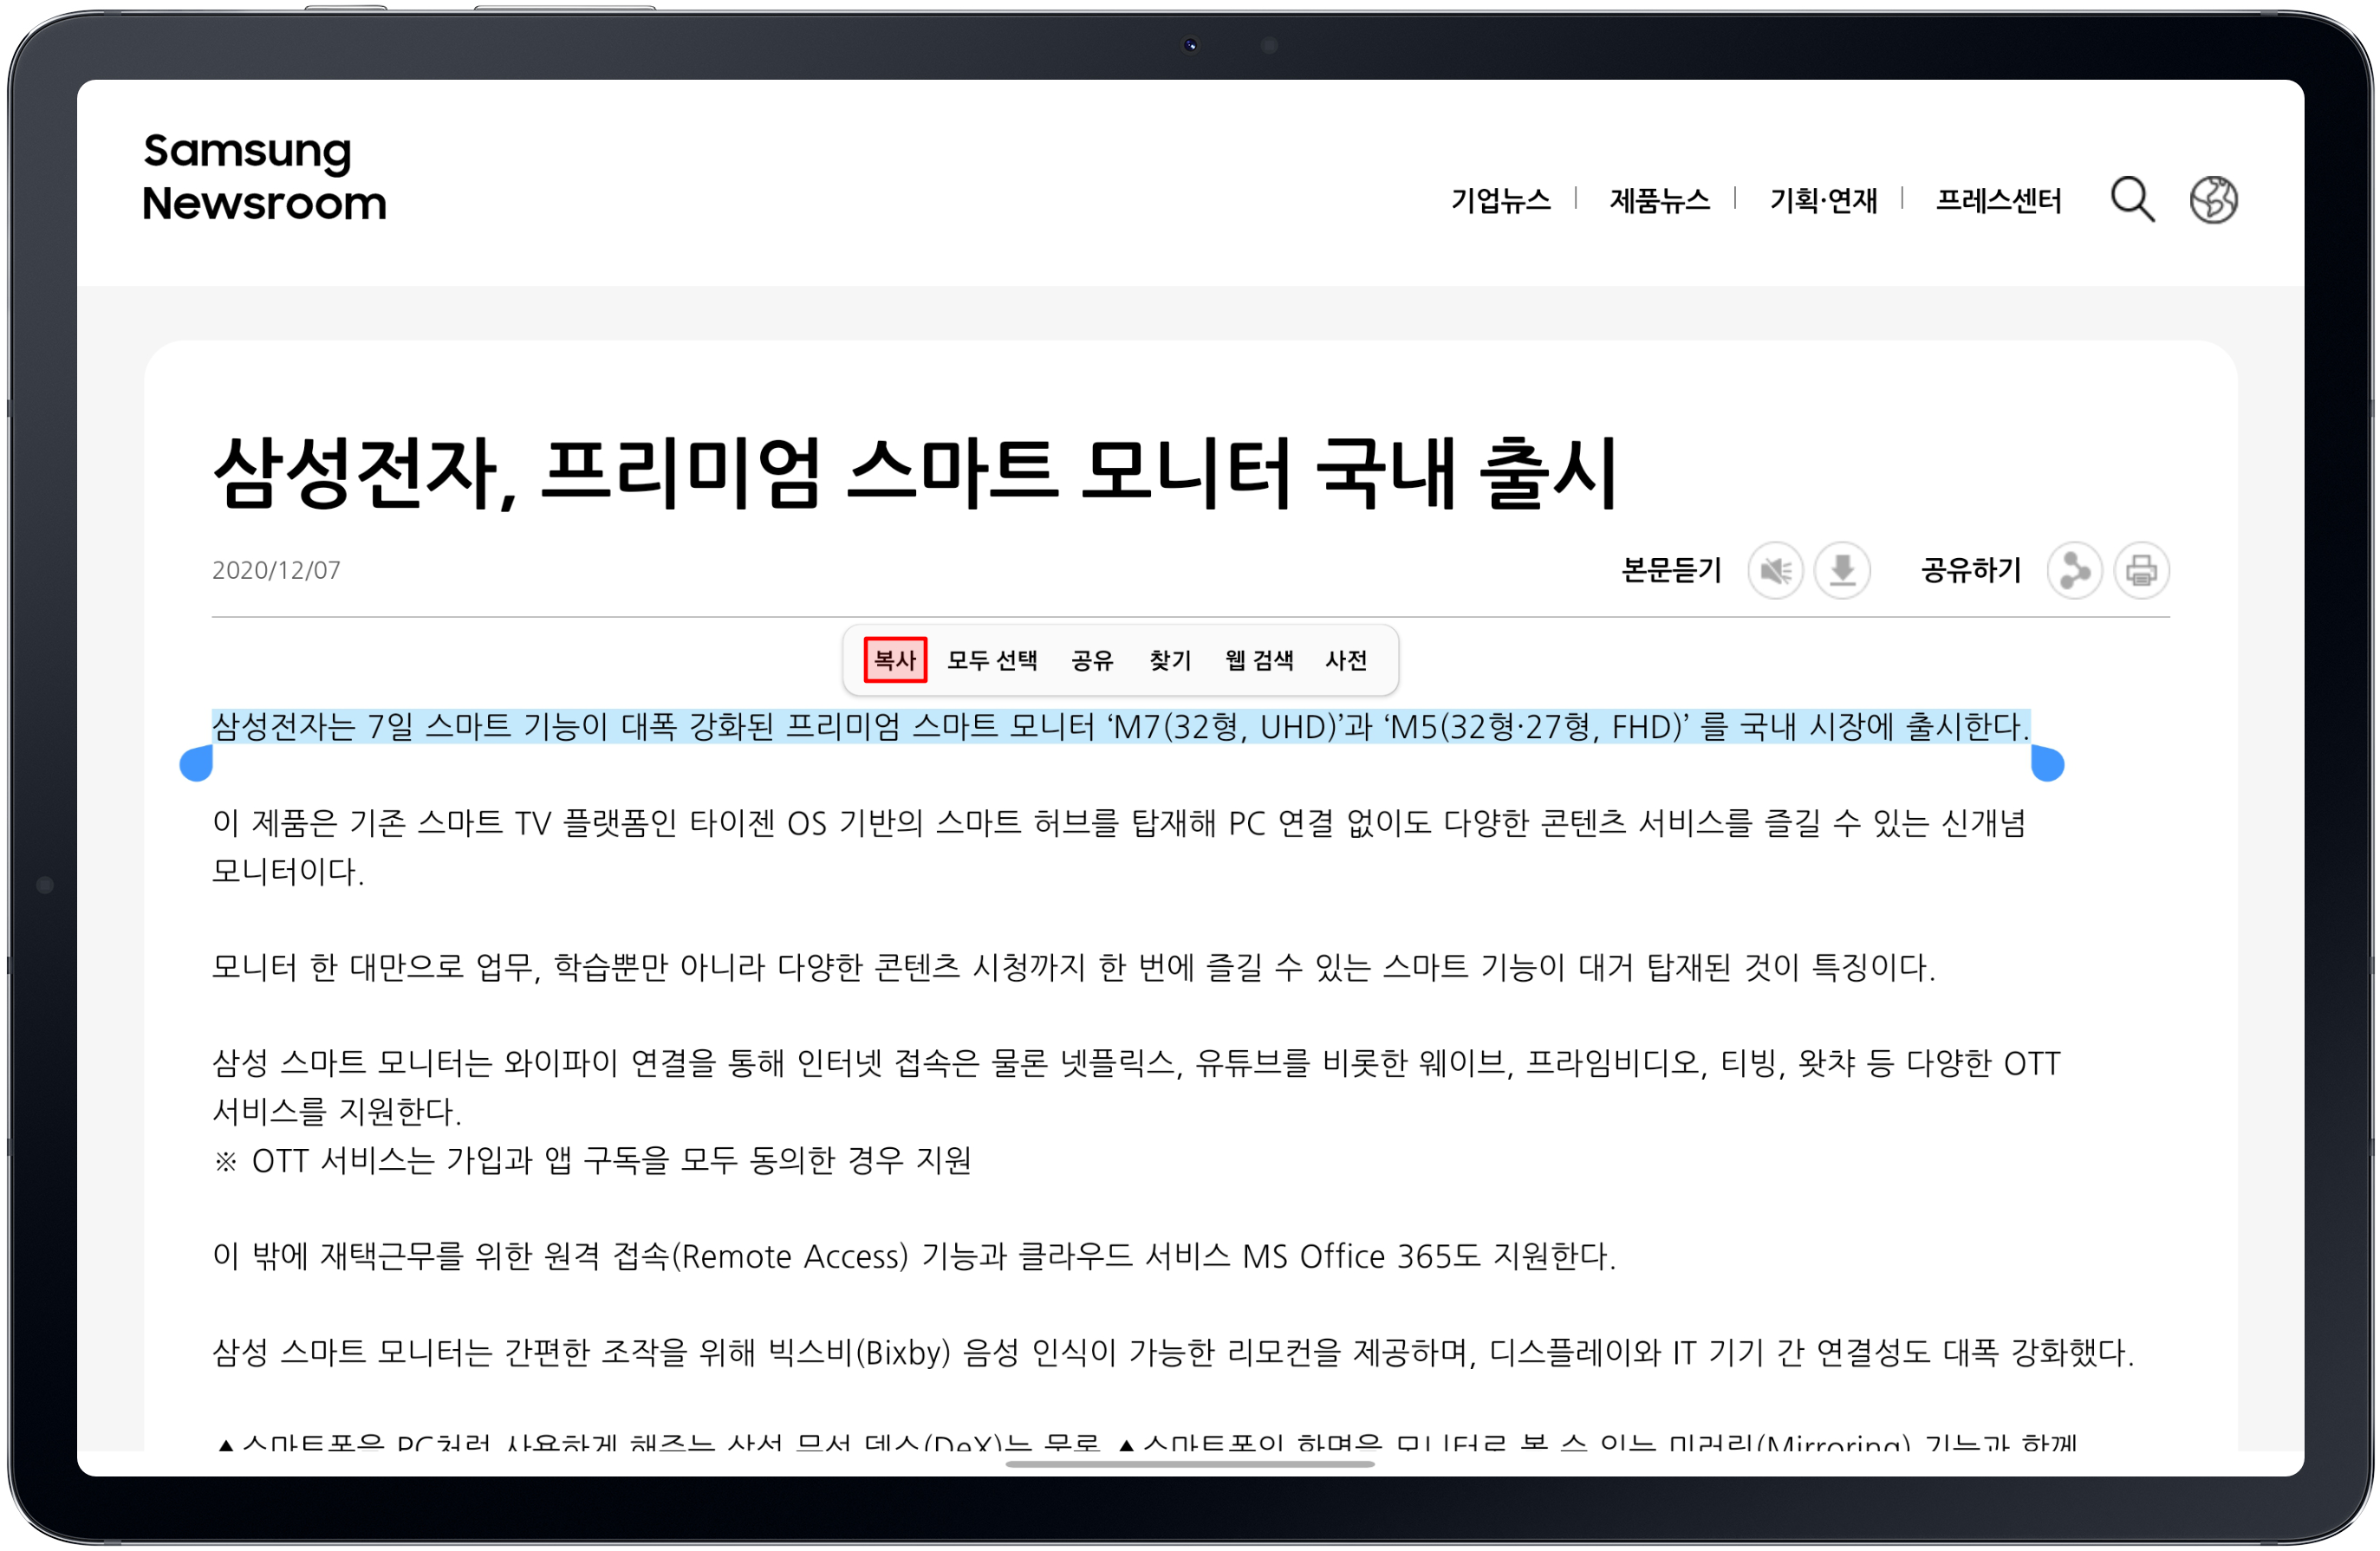Go to 제품뉴스 section
This screenshot has height=1551, width=2380.
pyautogui.click(x=1659, y=201)
